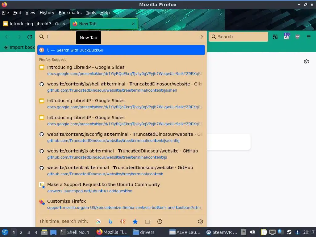
Task: Open search settings gear in dropdown
Action: [x=201, y=222]
